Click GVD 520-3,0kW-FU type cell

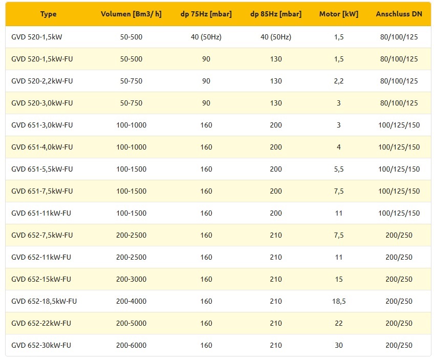pos(42,103)
